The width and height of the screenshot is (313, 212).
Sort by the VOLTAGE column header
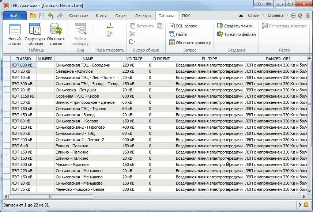point(134,59)
